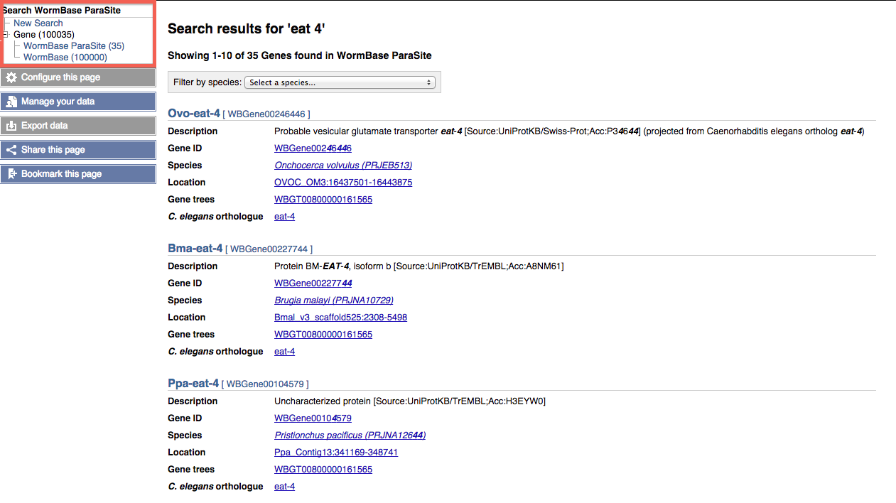The height and width of the screenshot is (503, 896).
Task: Click the Bookmark this page icon
Action: point(11,174)
